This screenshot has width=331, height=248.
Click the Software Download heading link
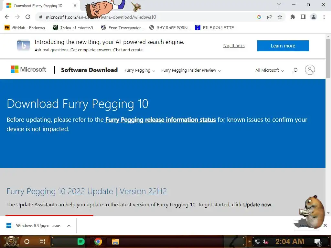[x=89, y=70]
